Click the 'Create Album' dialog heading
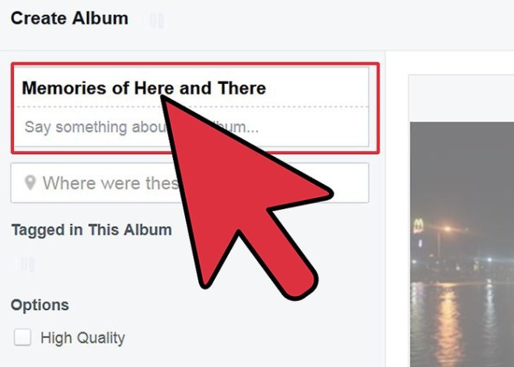514x367 pixels. point(70,19)
